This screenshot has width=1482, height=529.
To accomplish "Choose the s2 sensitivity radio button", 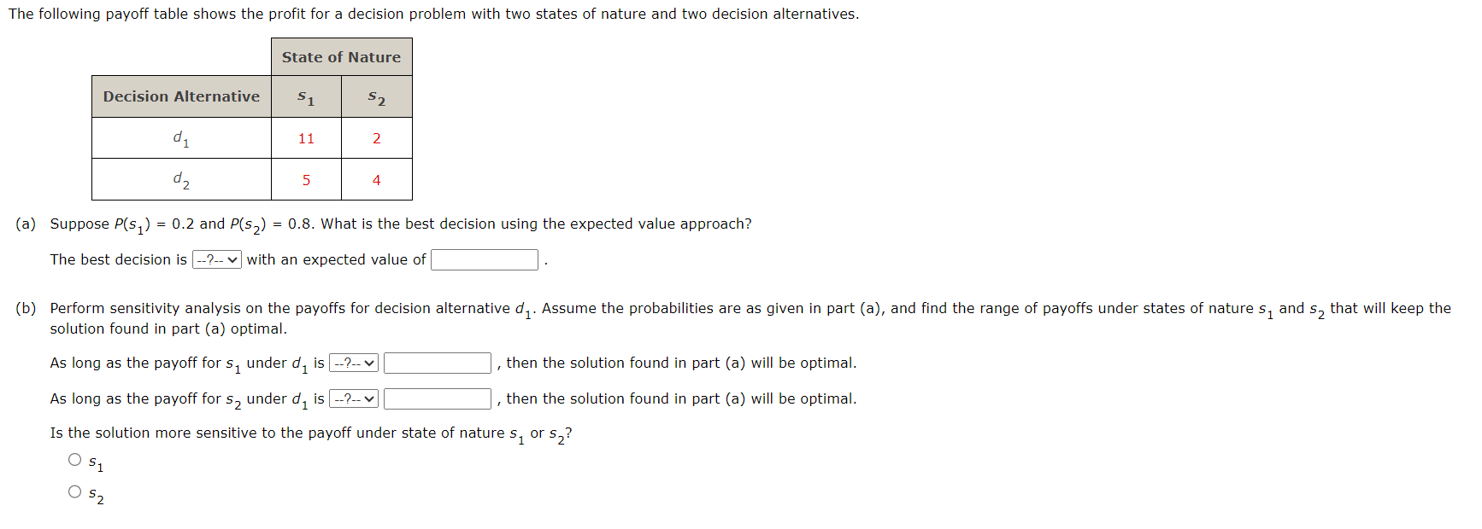I will point(75,491).
